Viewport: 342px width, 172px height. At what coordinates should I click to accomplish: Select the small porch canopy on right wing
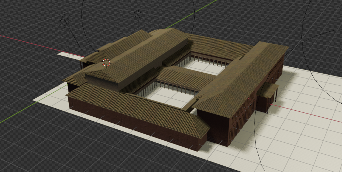(268, 90)
